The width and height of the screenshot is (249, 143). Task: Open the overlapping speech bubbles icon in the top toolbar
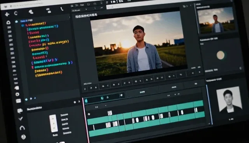(x=31, y=12)
